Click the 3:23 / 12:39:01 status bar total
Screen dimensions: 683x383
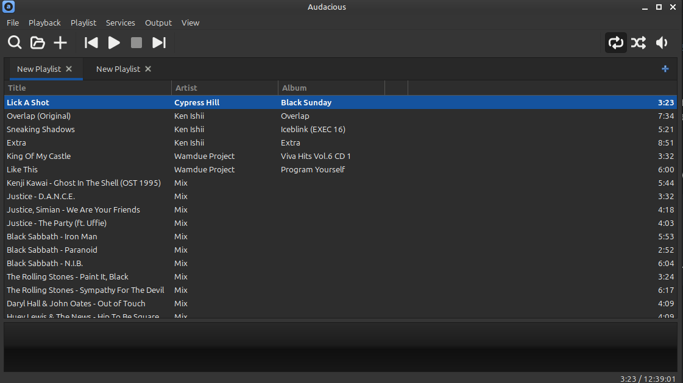[x=648, y=379]
